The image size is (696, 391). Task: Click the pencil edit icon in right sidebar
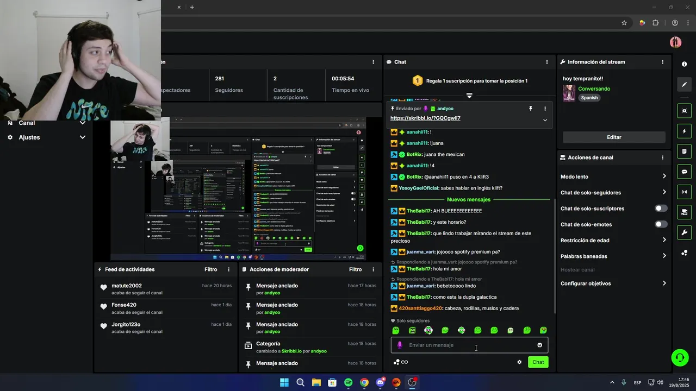tap(684, 84)
